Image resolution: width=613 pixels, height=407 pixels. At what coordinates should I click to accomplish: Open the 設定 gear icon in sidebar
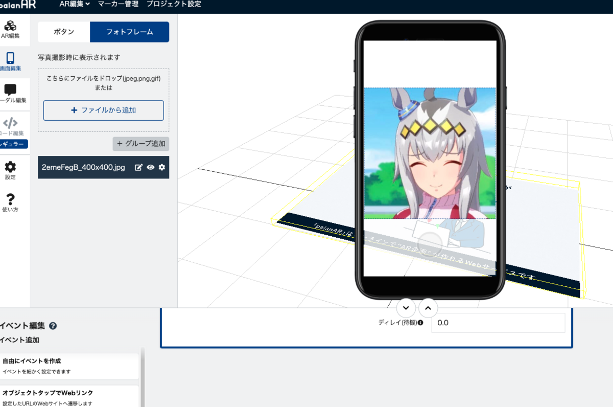(x=10, y=167)
